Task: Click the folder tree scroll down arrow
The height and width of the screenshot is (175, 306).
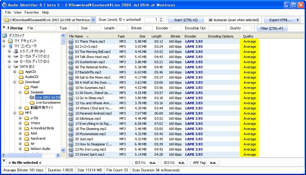Action: [63, 150]
